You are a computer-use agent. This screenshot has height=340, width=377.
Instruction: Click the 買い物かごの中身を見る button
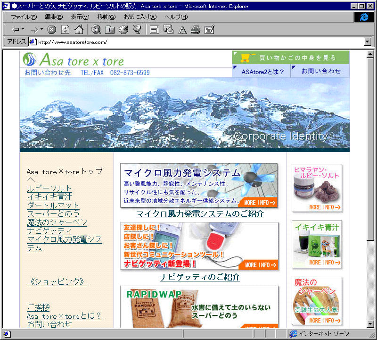coord(291,57)
